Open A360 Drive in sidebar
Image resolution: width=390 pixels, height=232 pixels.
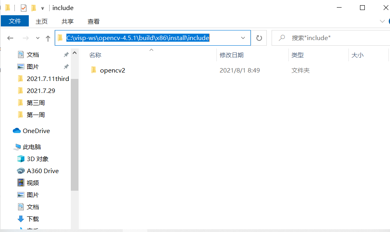click(x=42, y=171)
